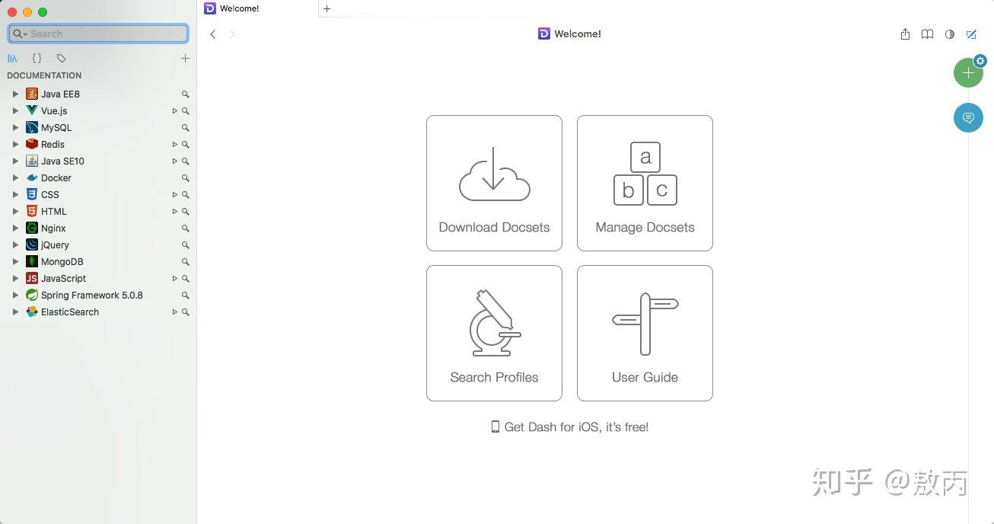Toggle the dark/light contrast icon

pos(950,34)
